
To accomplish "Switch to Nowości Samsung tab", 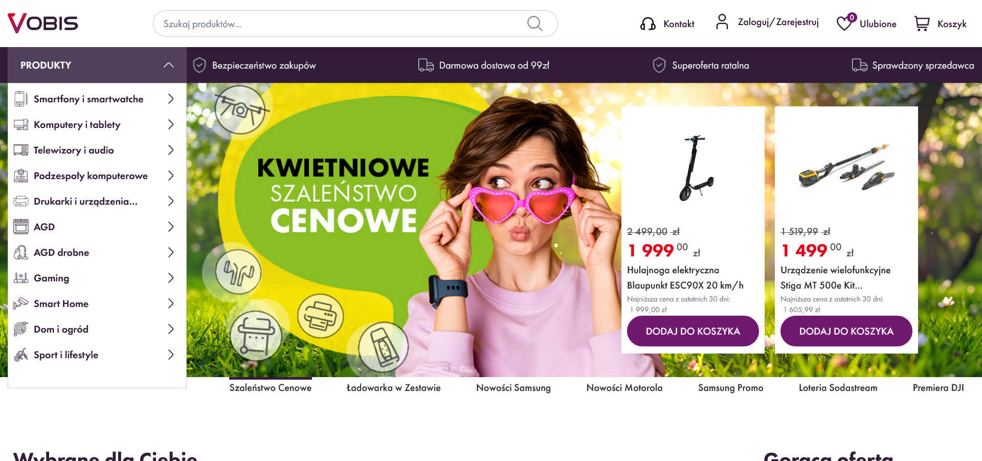I will [514, 388].
